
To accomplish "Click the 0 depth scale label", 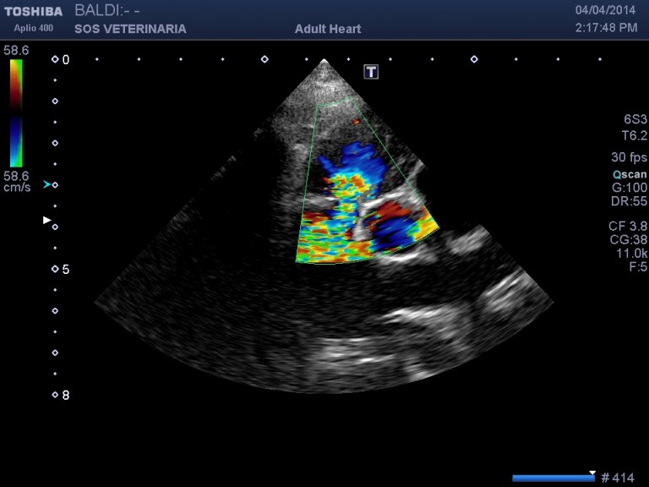I will pos(66,60).
